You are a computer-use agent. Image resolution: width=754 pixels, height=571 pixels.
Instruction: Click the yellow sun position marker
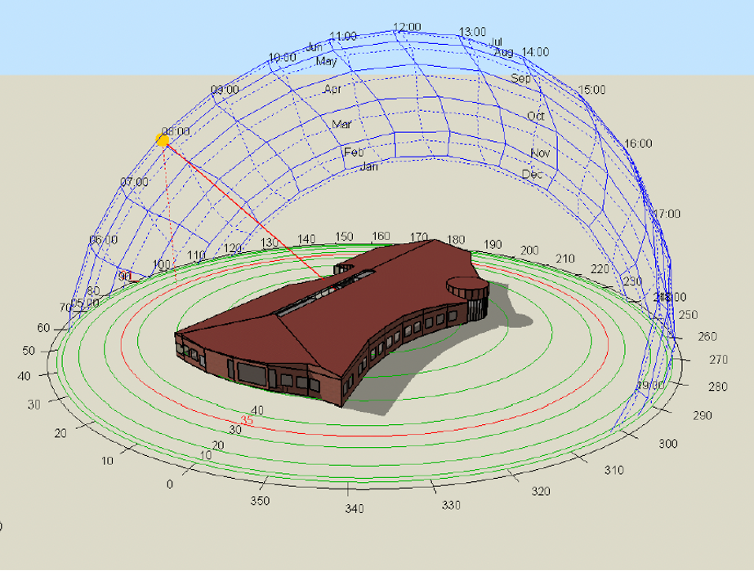[x=163, y=140]
